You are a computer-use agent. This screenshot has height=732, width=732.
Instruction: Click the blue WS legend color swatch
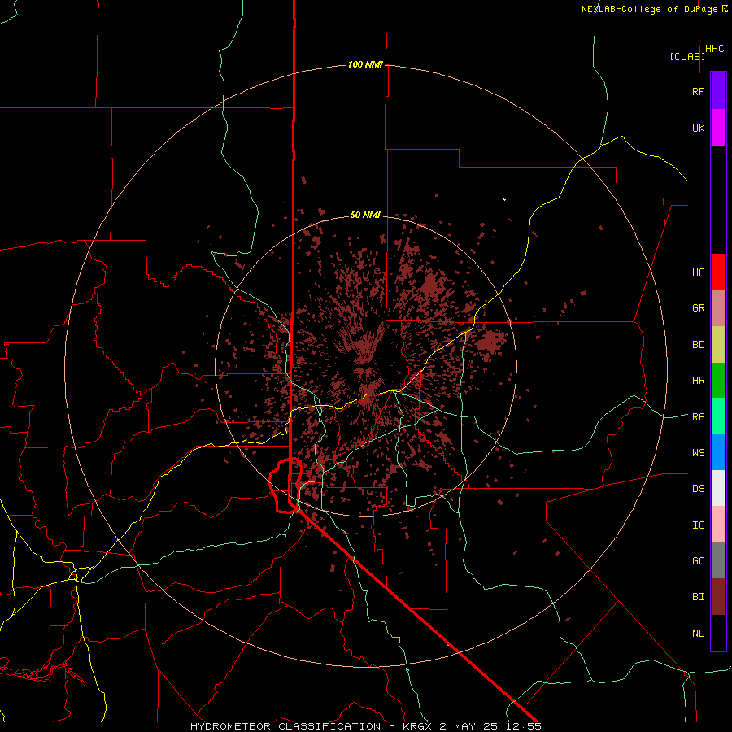pyautogui.click(x=718, y=452)
